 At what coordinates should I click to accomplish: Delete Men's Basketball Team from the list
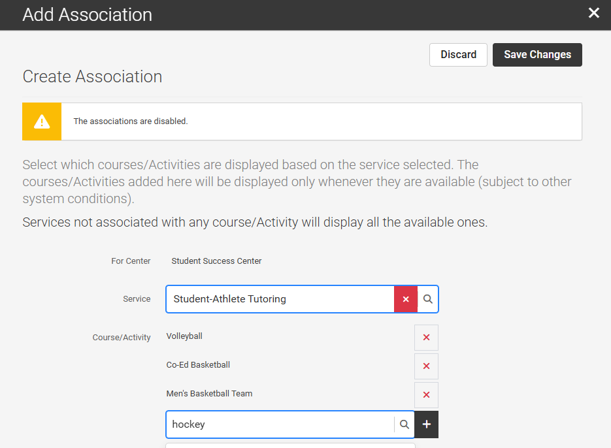426,395
